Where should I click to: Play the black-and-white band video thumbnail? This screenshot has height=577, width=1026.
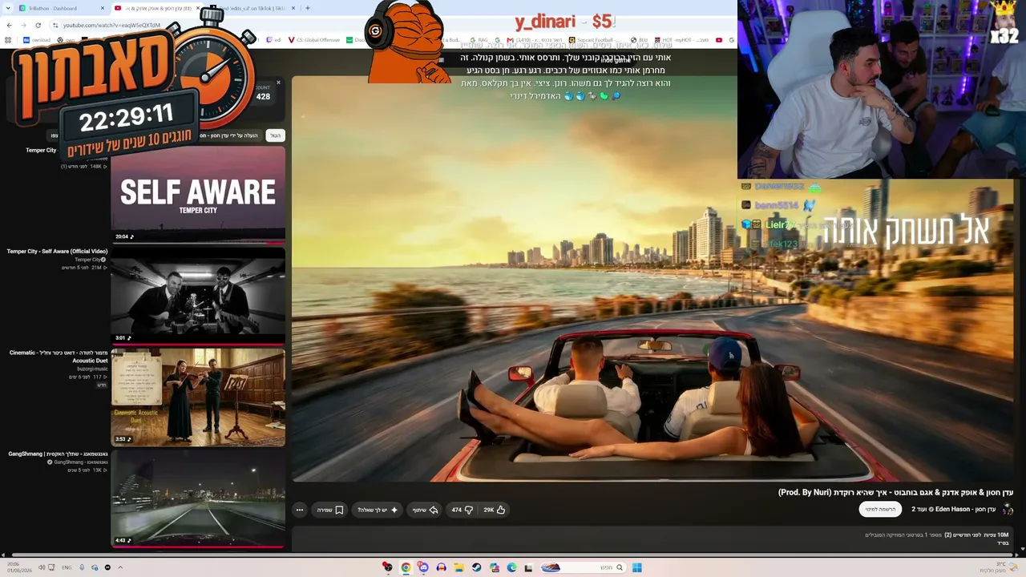(198, 295)
